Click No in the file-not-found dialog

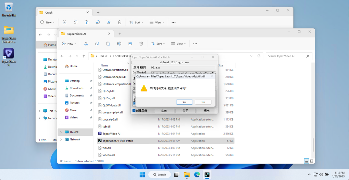[203, 102]
